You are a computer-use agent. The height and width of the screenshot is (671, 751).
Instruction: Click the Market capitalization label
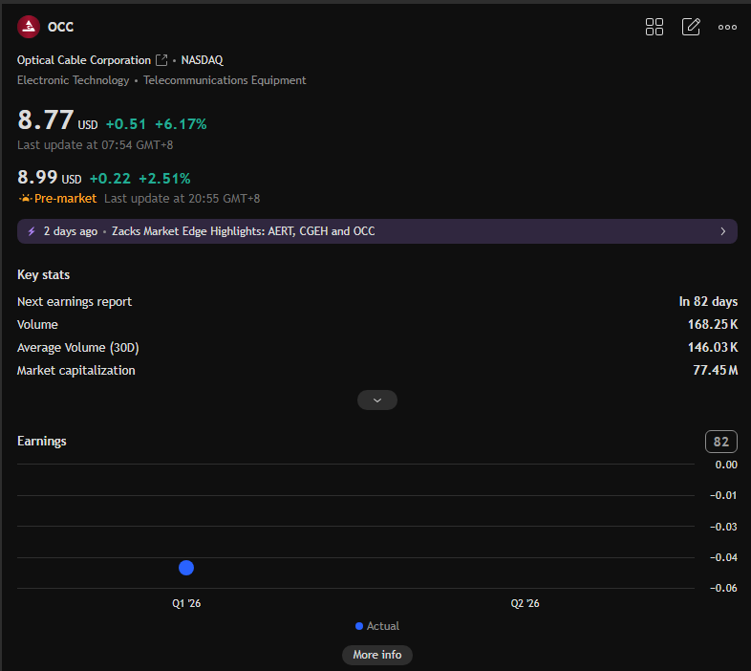[x=76, y=371]
